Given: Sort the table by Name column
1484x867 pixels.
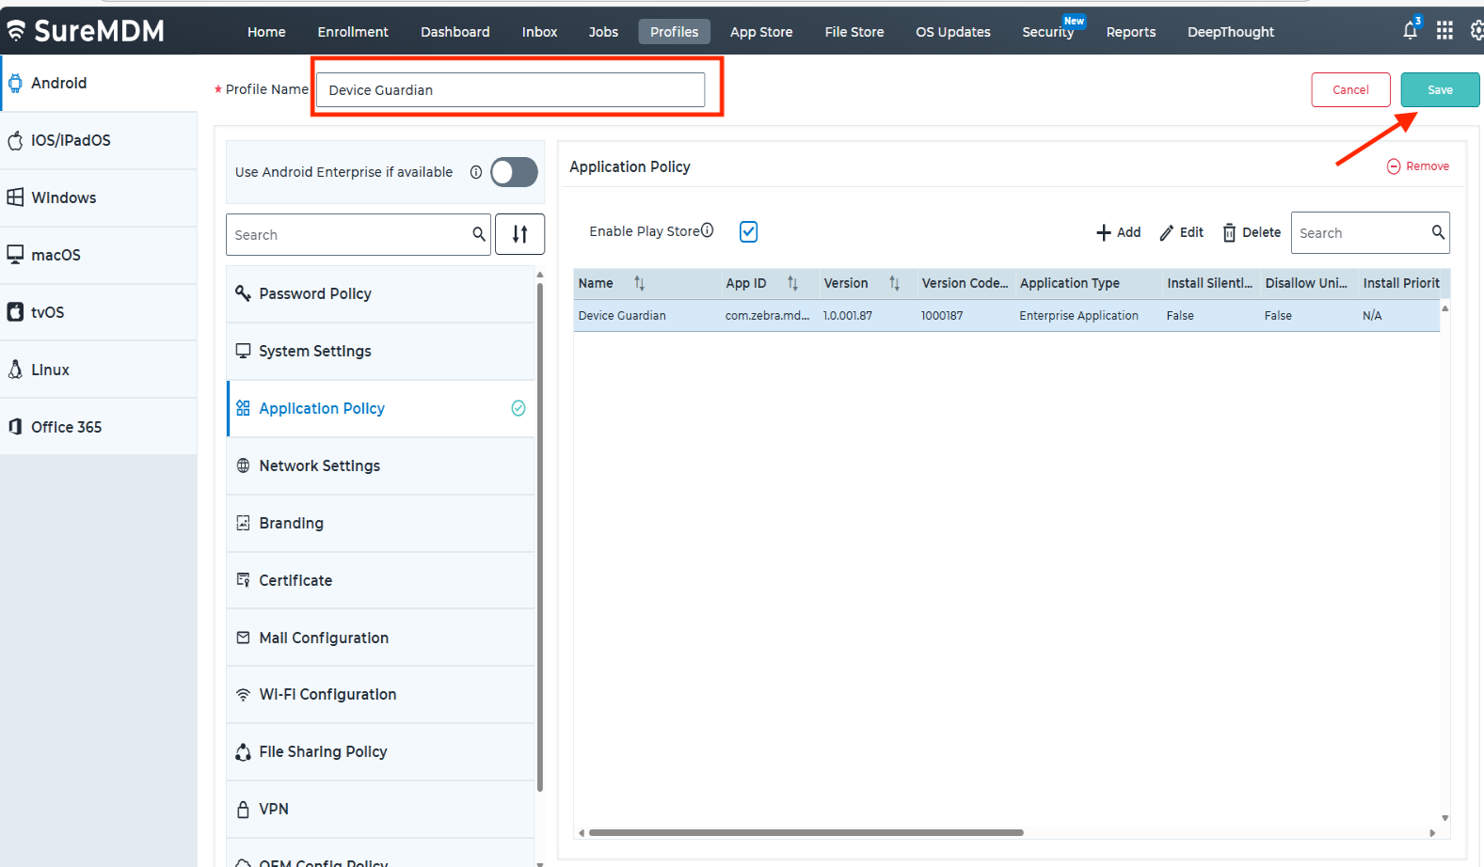Looking at the screenshot, I should (639, 283).
